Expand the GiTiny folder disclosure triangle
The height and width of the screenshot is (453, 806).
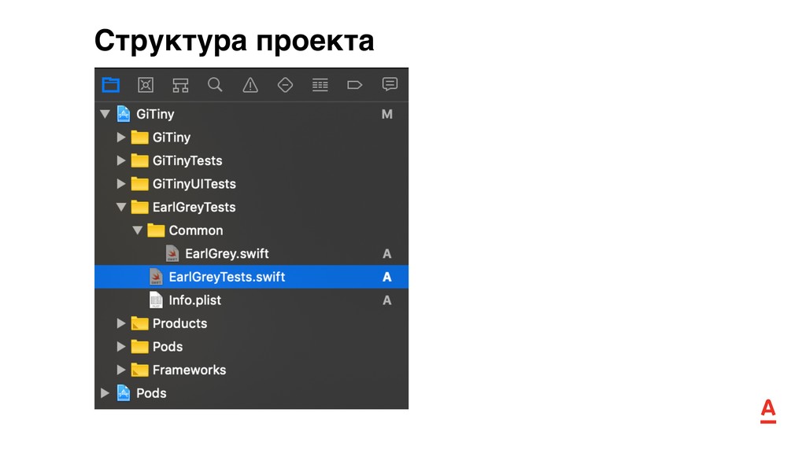click(x=121, y=137)
